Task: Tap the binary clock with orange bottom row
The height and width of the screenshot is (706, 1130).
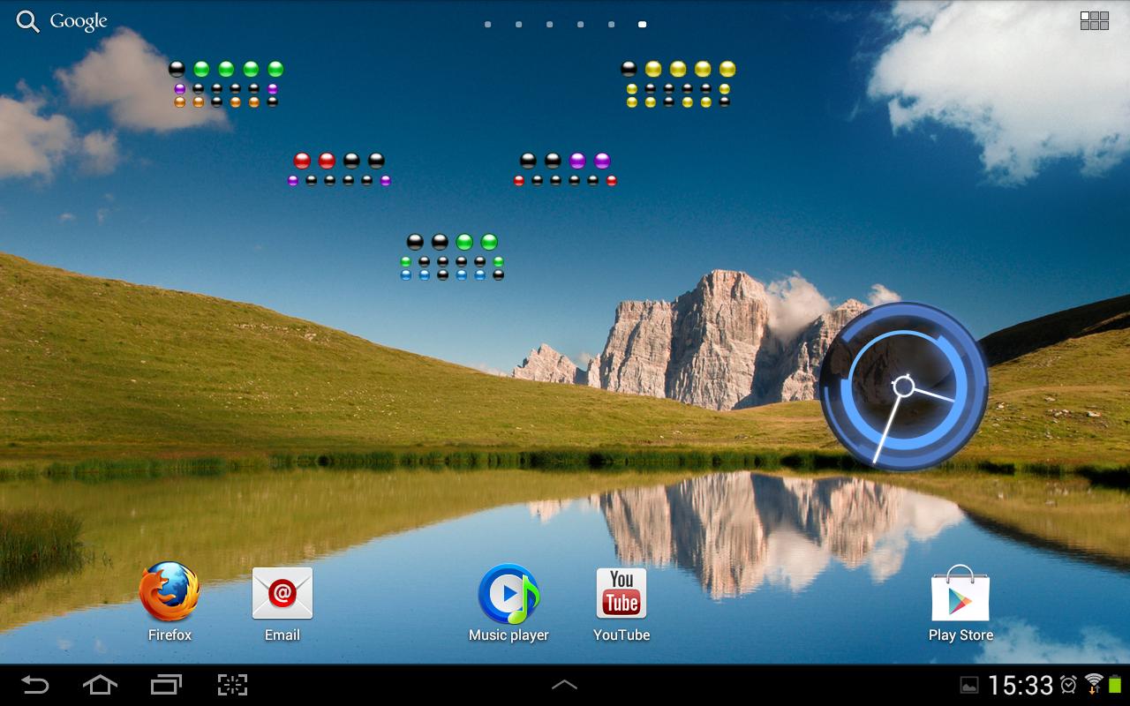Action: pos(226,85)
